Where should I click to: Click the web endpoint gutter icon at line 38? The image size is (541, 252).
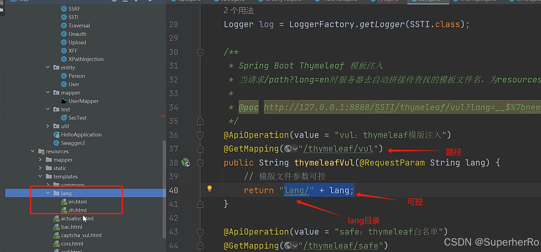[x=186, y=163]
